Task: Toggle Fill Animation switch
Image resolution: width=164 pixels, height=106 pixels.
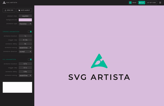Action: tap(30, 59)
